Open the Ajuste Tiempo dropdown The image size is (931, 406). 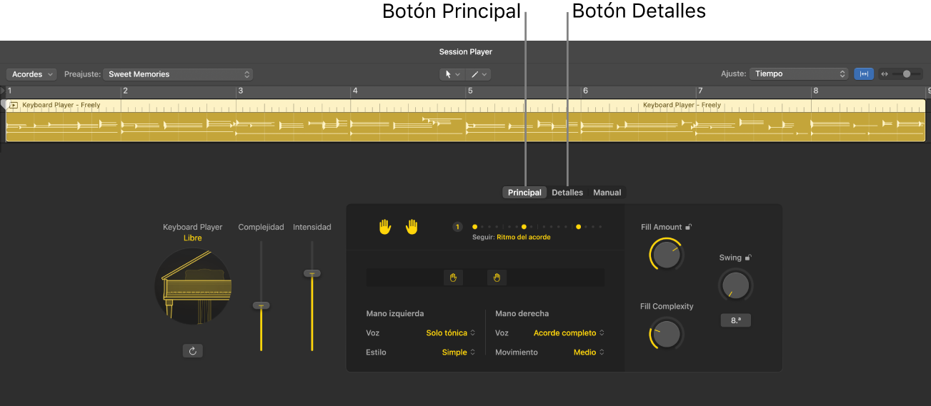[x=799, y=73]
